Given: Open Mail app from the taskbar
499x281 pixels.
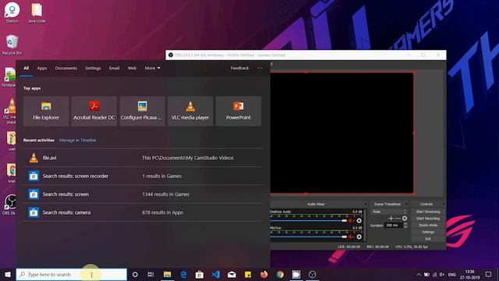Looking at the screenshot, I should 232,274.
